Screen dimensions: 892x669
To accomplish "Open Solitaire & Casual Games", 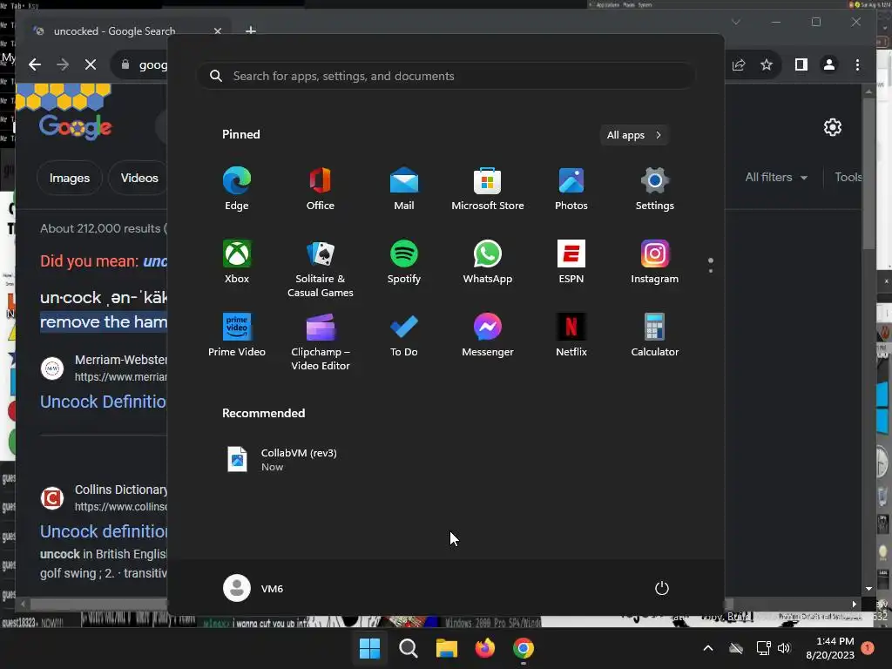I will tap(321, 269).
